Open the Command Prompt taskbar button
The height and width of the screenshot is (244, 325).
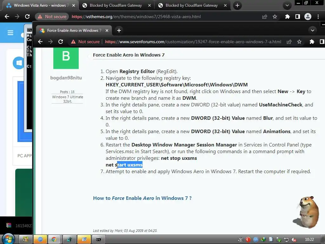[x=99, y=240]
